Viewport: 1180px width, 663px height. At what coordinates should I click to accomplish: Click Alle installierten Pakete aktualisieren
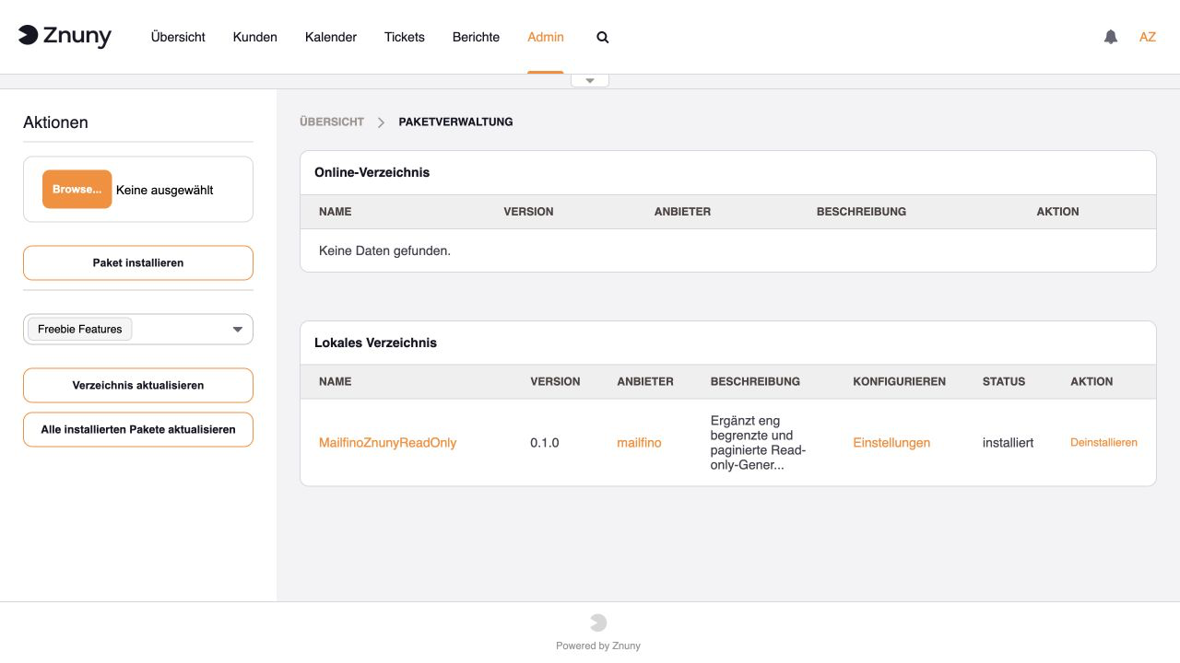click(138, 429)
